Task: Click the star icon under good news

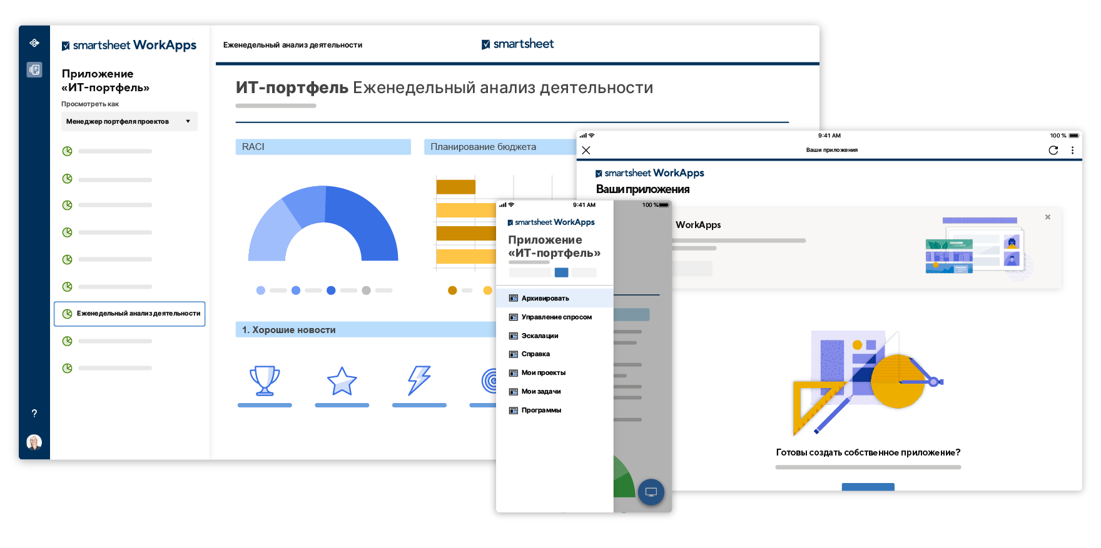Action: pos(342,381)
